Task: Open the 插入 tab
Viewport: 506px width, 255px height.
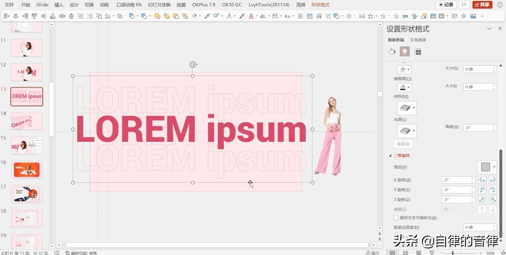Action: pos(59,5)
